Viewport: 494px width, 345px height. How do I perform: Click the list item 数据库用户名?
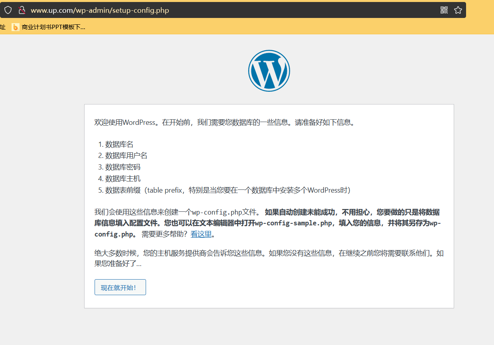coord(126,156)
